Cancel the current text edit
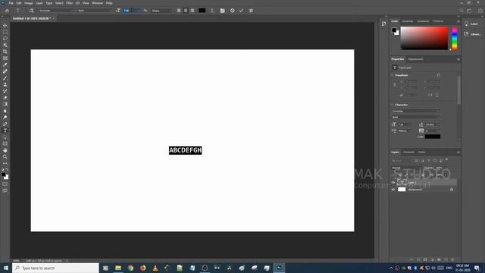This screenshot has width=485, height=273. (233, 11)
